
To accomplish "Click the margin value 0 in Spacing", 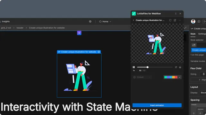I will pyautogui.click(x=194, y=113).
